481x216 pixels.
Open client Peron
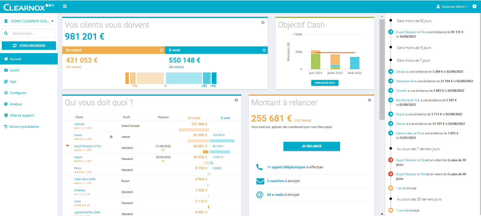pos(77,168)
